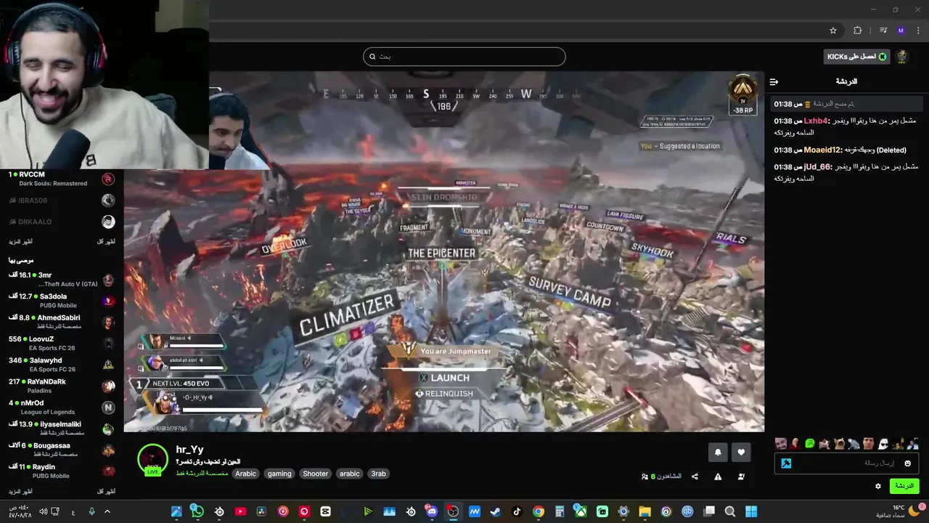The image size is (929, 523).
Task: Click the notification bell button under the stream
Action: point(718,452)
